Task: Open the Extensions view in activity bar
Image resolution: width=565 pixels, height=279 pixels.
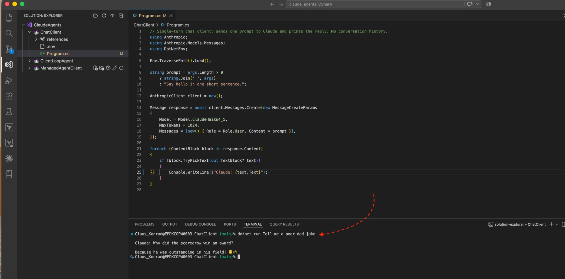Action: click(9, 96)
